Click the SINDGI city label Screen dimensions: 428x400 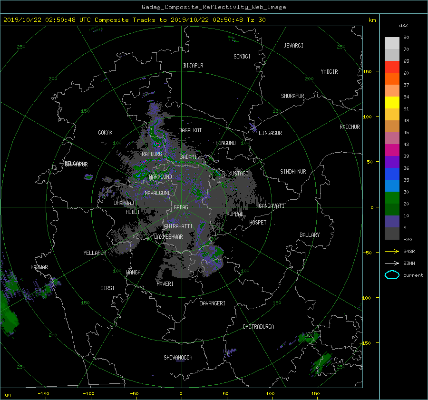tap(242, 57)
